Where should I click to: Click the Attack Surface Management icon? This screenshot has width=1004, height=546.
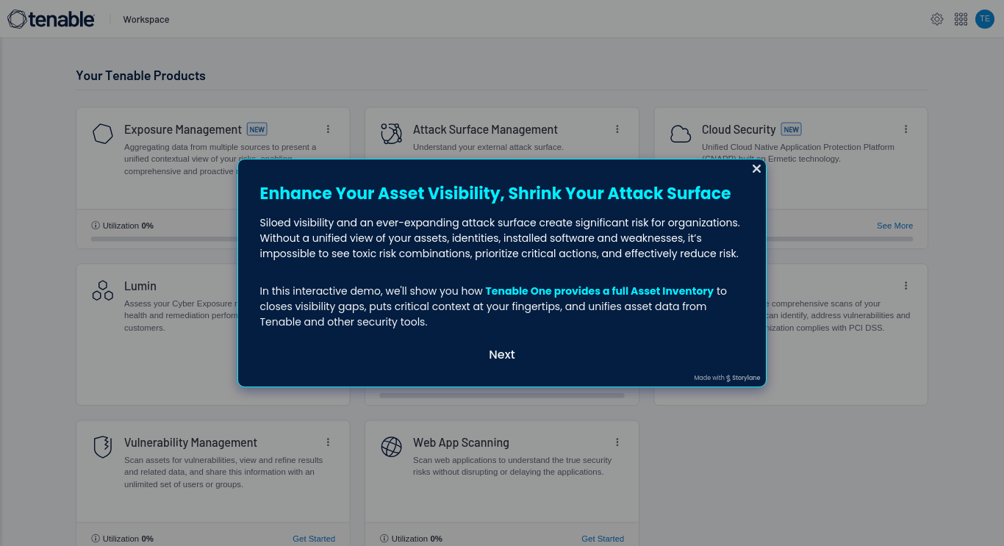[391, 134]
